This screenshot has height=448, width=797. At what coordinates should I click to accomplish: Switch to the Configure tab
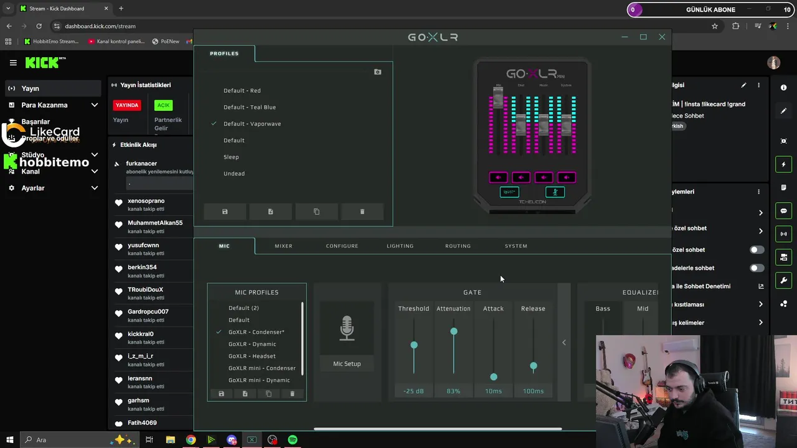click(342, 246)
